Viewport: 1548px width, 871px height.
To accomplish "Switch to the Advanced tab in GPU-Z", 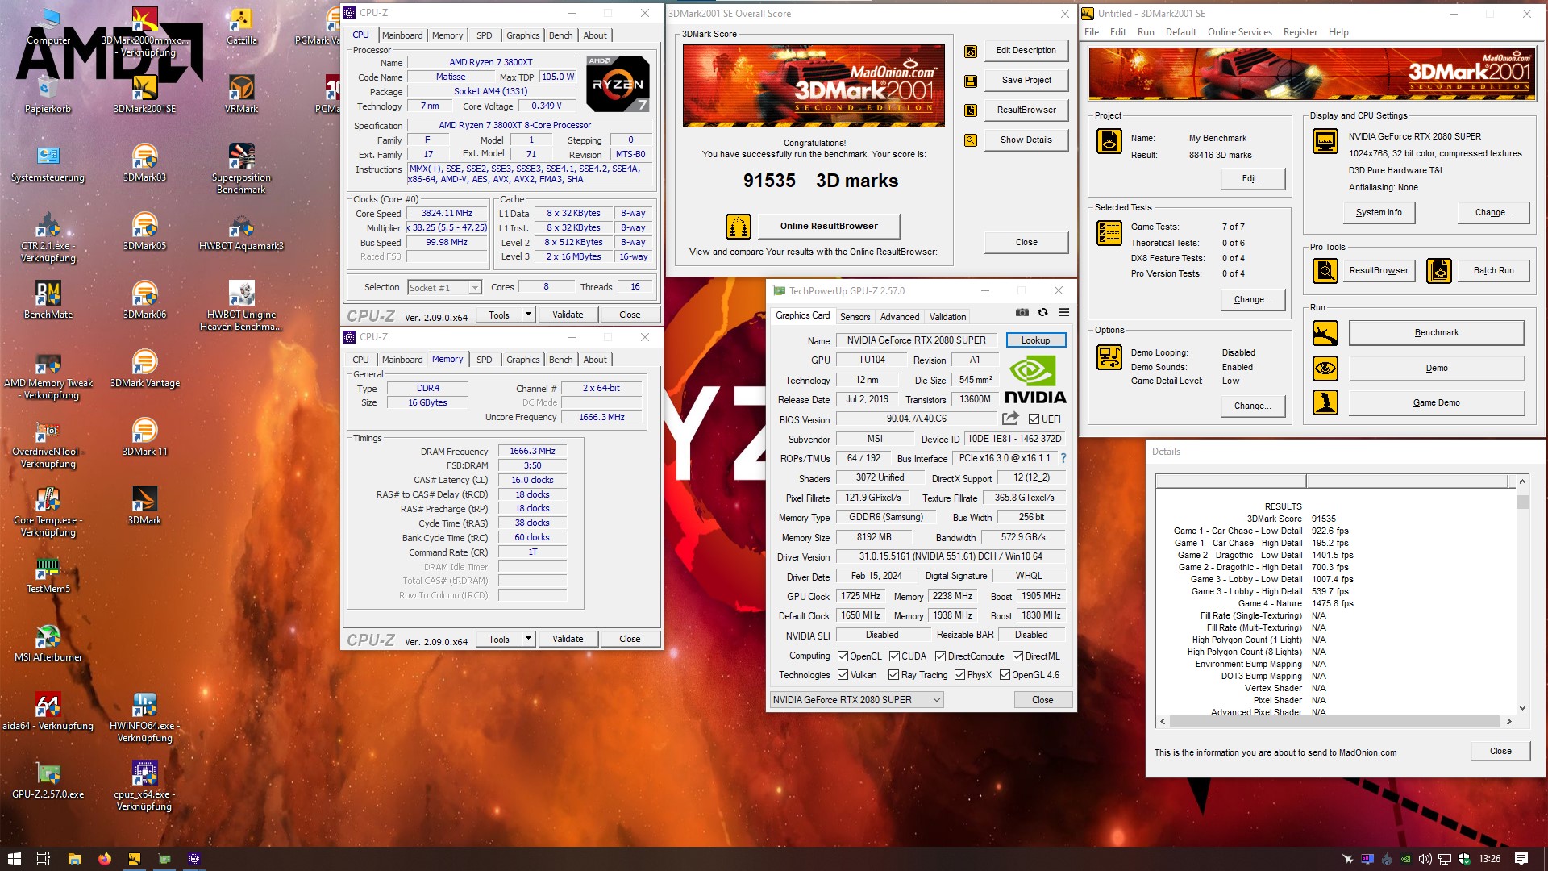I will pyautogui.click(x=899, y=317).
